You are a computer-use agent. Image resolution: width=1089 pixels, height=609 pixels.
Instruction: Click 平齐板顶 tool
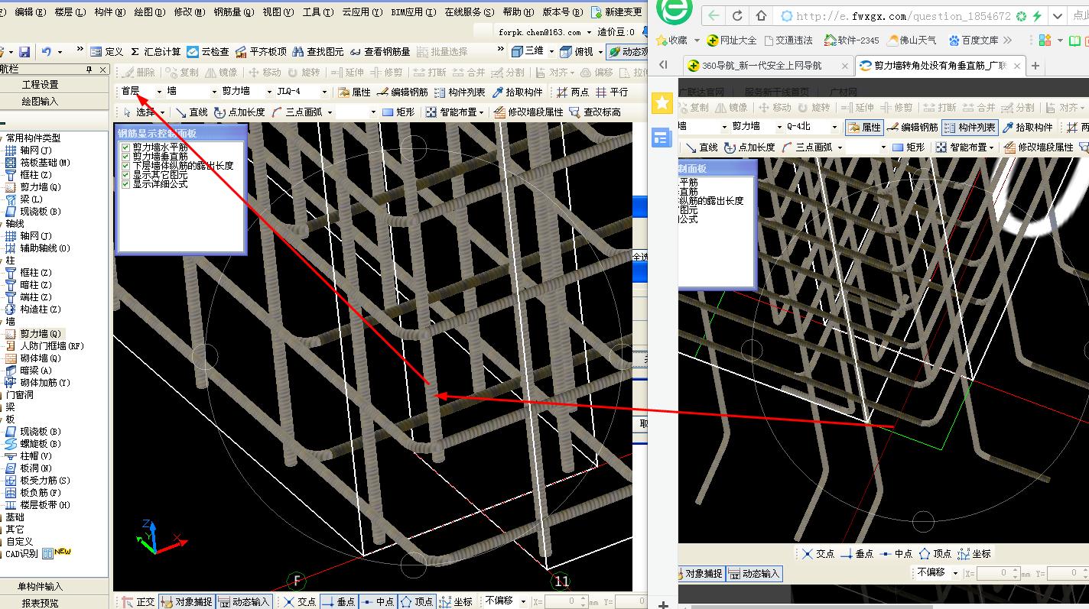pos(261,51)
